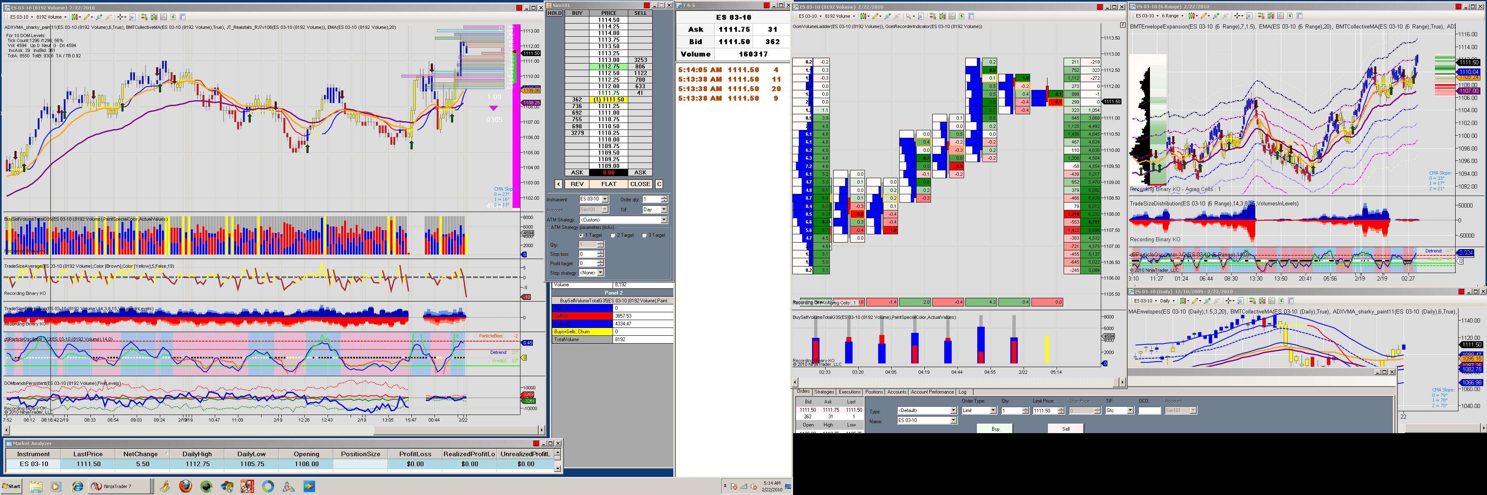Open the Order Type Limit dropdown
Screen dimensions: 1487x495
[993, 410]
